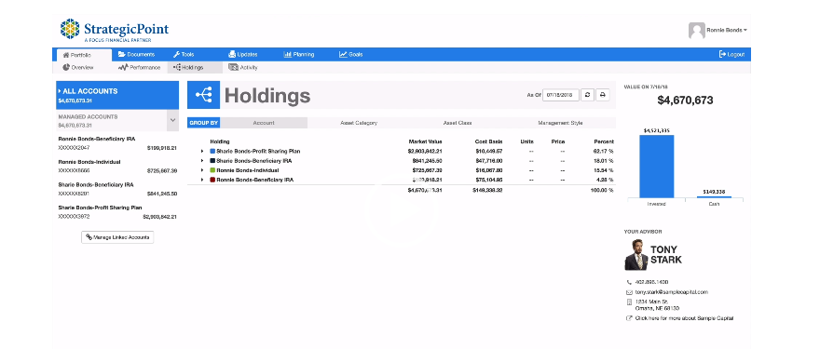The height and width of the screenshot is (349, 820).
Task: Select Sharie Bonds-Beneficiary IRA account in sidebar
Action: point(117,189)
